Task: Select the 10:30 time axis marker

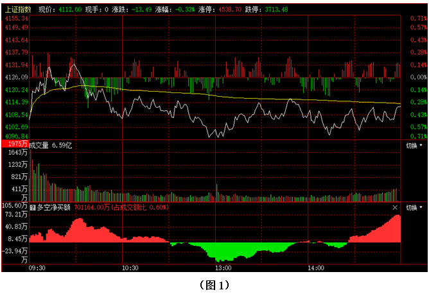Action: point(130,268)
